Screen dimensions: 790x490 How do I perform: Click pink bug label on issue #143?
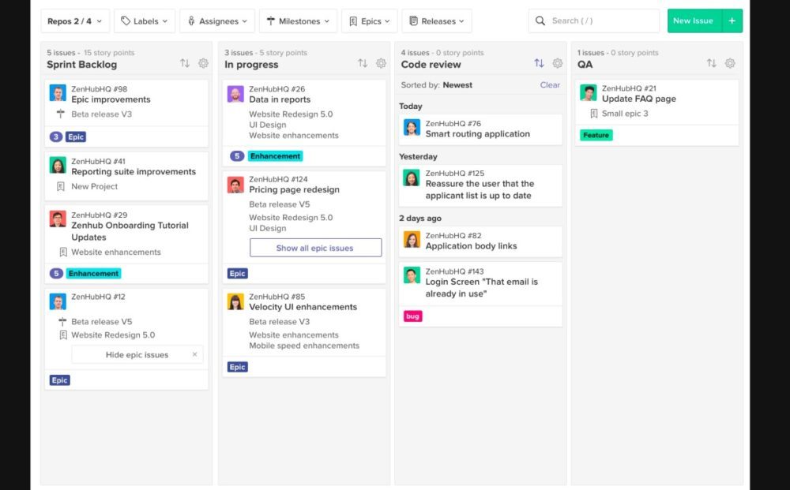pos(412,316)
